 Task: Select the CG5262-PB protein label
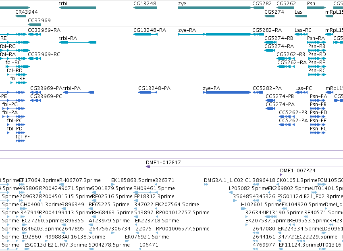click(x=293, y=112)
